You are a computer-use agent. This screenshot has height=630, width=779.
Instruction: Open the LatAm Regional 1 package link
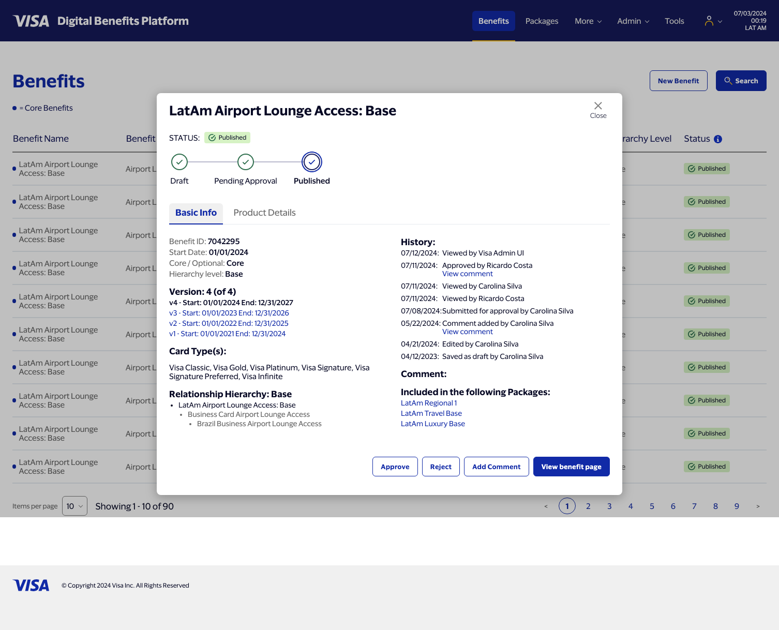point(429,403)
